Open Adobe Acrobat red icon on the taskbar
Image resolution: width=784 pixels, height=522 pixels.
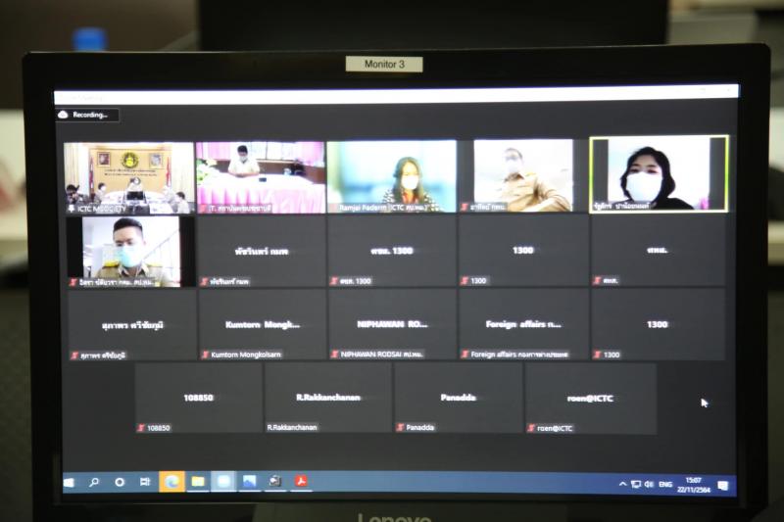(x=301, y=481)
